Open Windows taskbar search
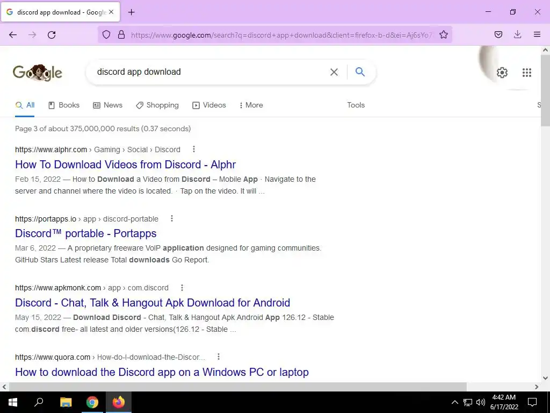This screenshot has height=413, width=550. click(x=39, y=402)
